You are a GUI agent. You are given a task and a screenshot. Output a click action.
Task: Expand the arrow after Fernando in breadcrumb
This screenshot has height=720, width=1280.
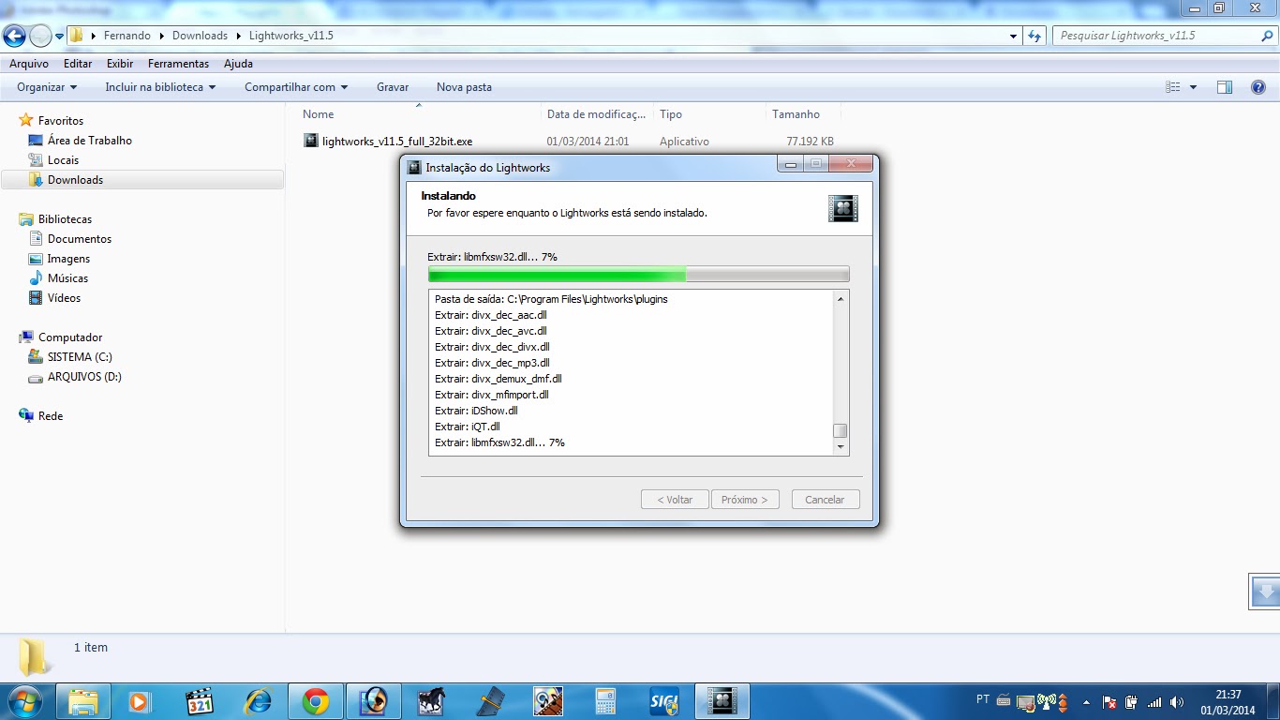click(161, 36)
